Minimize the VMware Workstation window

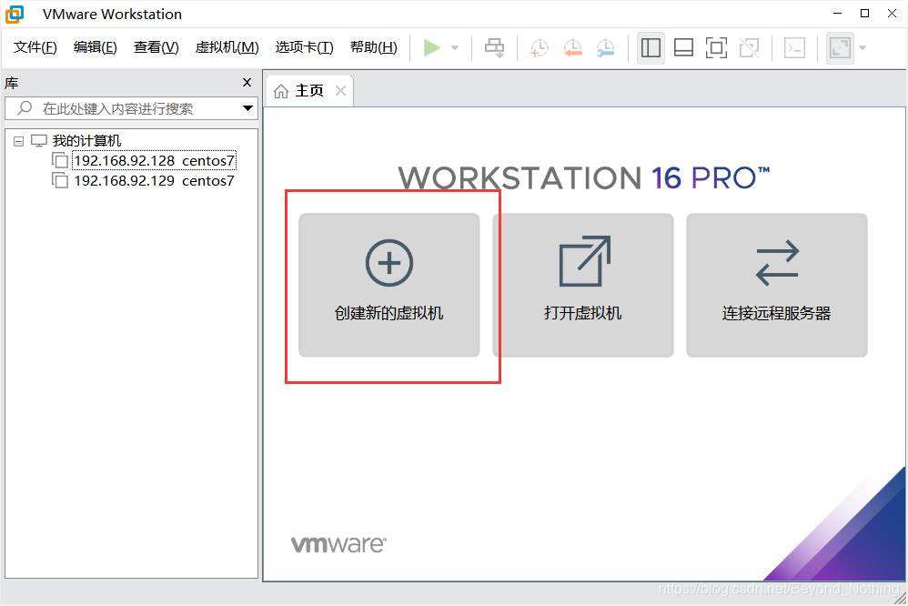[x=837, y=14]
